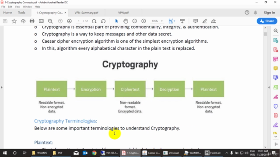Close the 1-Cryptography Concepts tab
Viewport: 280px width, 157px height.
pos(65,13)
